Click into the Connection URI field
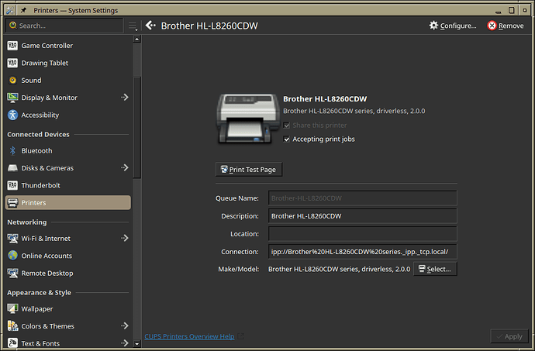The height and width of the screenshot is (351, 535). [362, 251]
